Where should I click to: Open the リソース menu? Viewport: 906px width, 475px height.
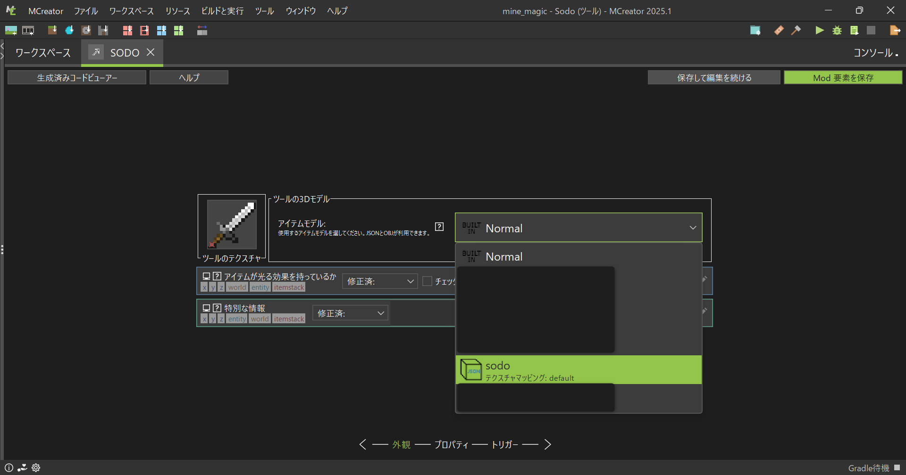tap(177, 11)
